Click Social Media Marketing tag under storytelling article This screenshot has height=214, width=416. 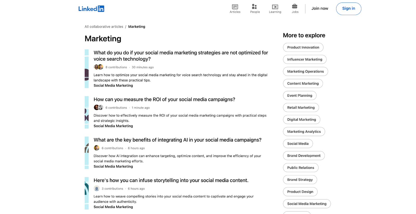[113, 207]
